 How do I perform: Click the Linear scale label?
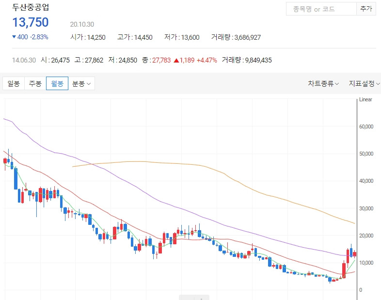(365, 99)
